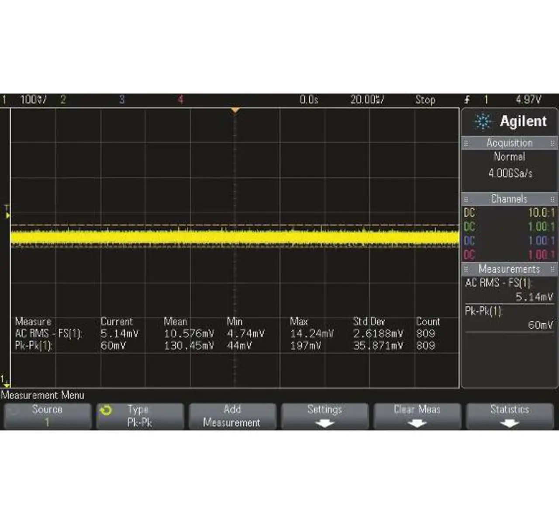Click the right grip icon of Channels header

pyautogui.click(x=553, y=199)
